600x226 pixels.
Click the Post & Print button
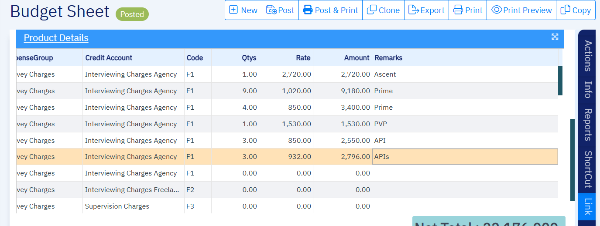[x=330, y=10]
